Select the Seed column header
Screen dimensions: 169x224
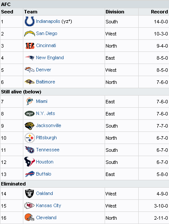tap(7, 12)
